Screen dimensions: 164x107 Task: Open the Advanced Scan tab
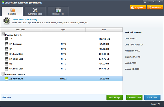35,11
